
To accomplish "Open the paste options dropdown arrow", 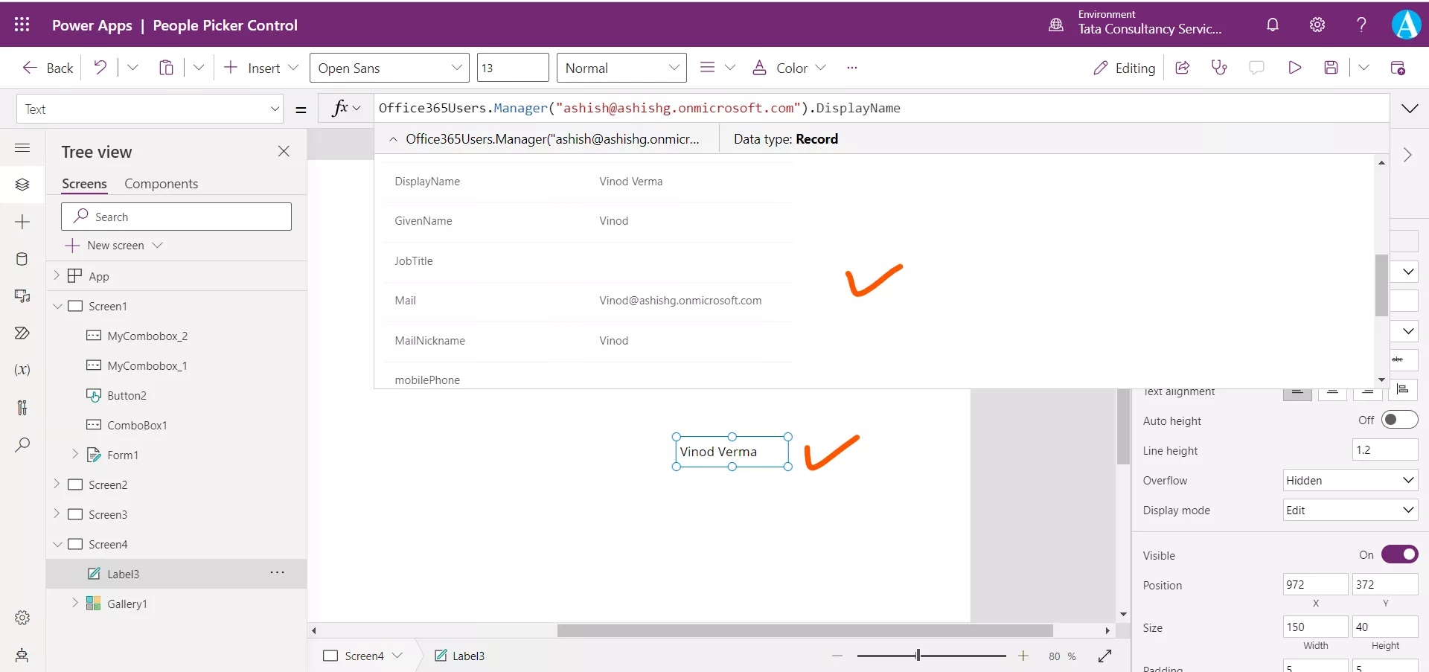I will tap(199, 68).
